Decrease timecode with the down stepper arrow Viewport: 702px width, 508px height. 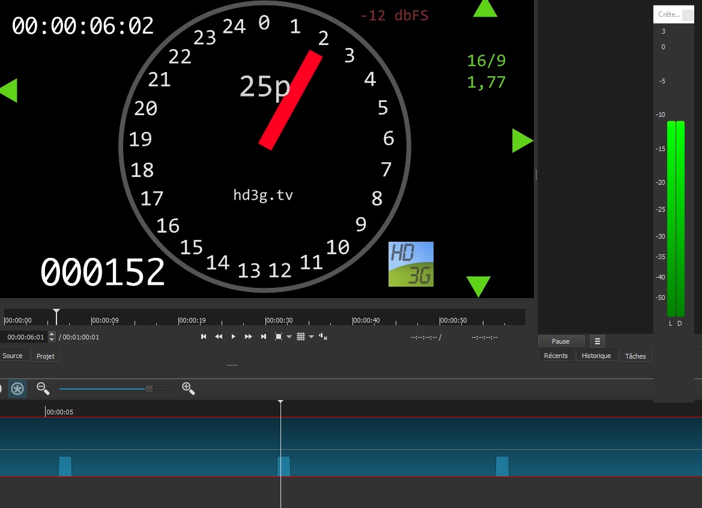click(52, 340)
